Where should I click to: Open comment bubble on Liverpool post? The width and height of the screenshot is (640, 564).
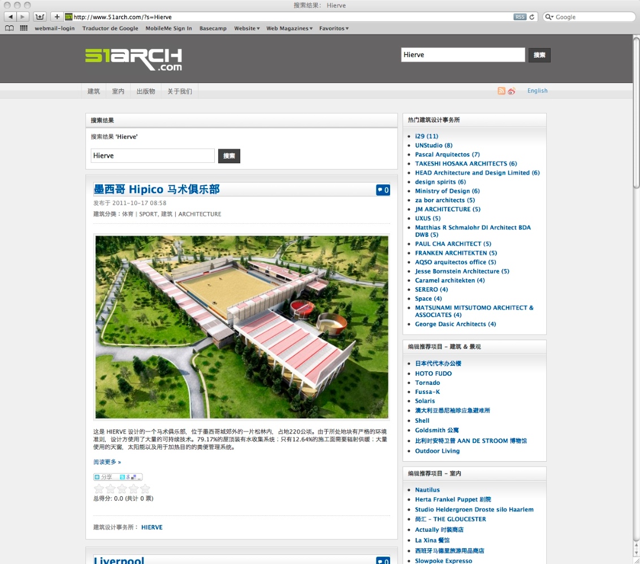[383, 561]
